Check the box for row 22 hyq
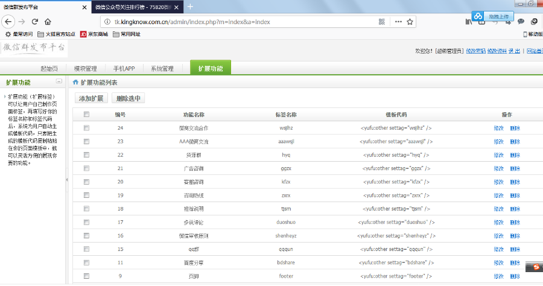Image resolution: width=543 pixels, height=286 pixels. coord(86,155)
